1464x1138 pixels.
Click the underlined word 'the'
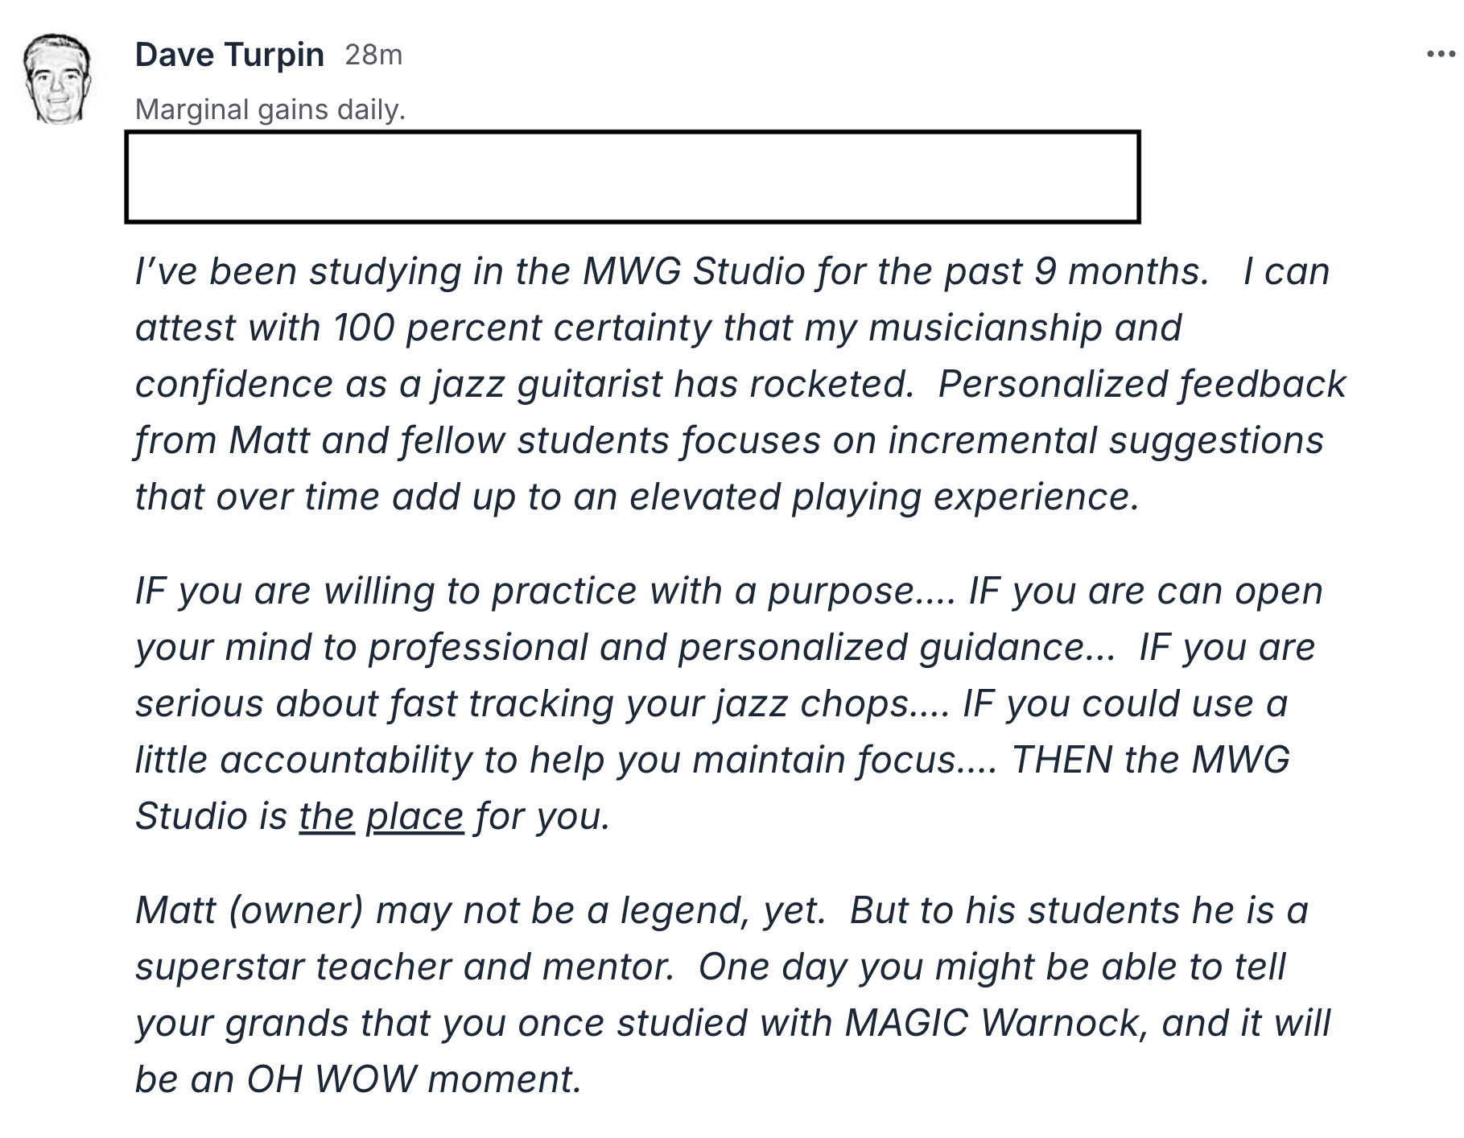[327, 816]
